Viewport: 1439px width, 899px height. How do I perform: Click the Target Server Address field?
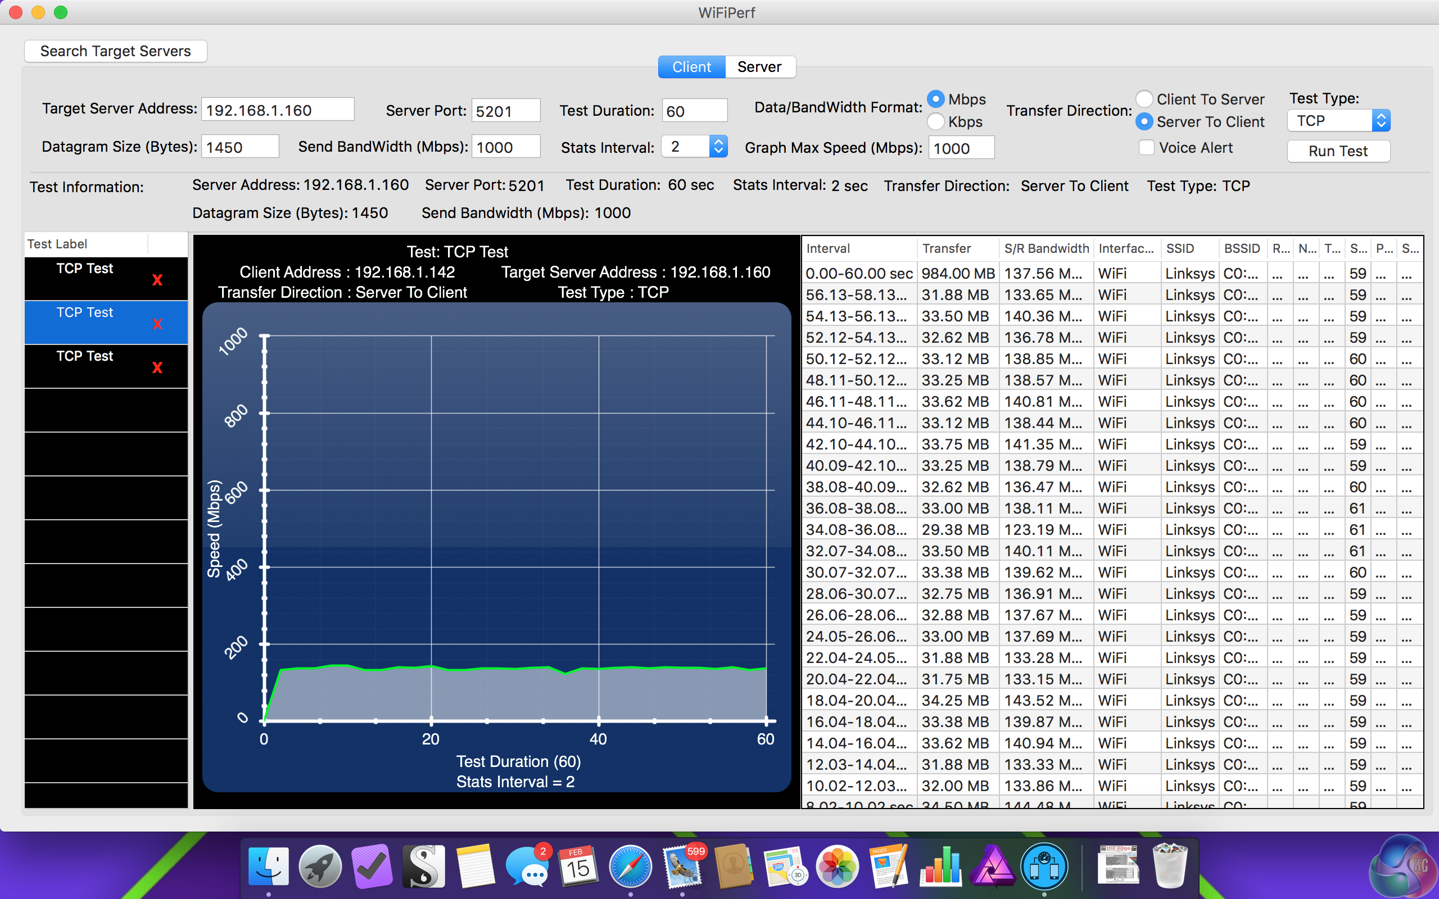coord(277,110)
